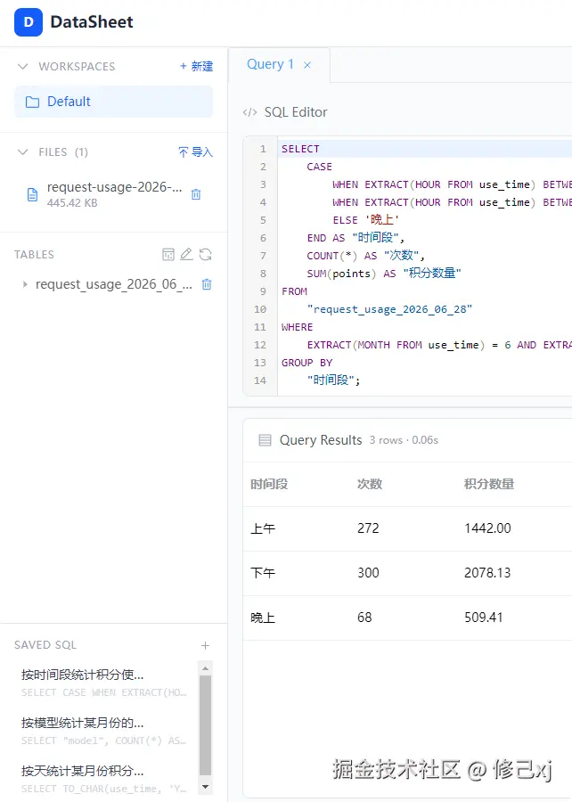Image resolution: width=572 pixels, height=802 pixels.
Task: Select the request_usage_2026_06 table name
Action: click(113, 284)
